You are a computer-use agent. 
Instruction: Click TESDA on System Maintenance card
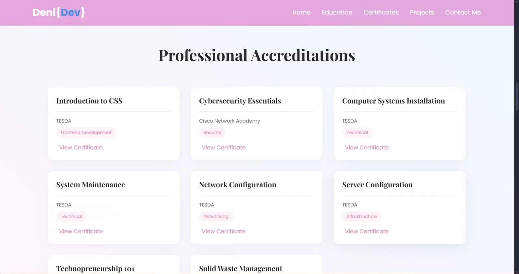(x=64, y=205)
